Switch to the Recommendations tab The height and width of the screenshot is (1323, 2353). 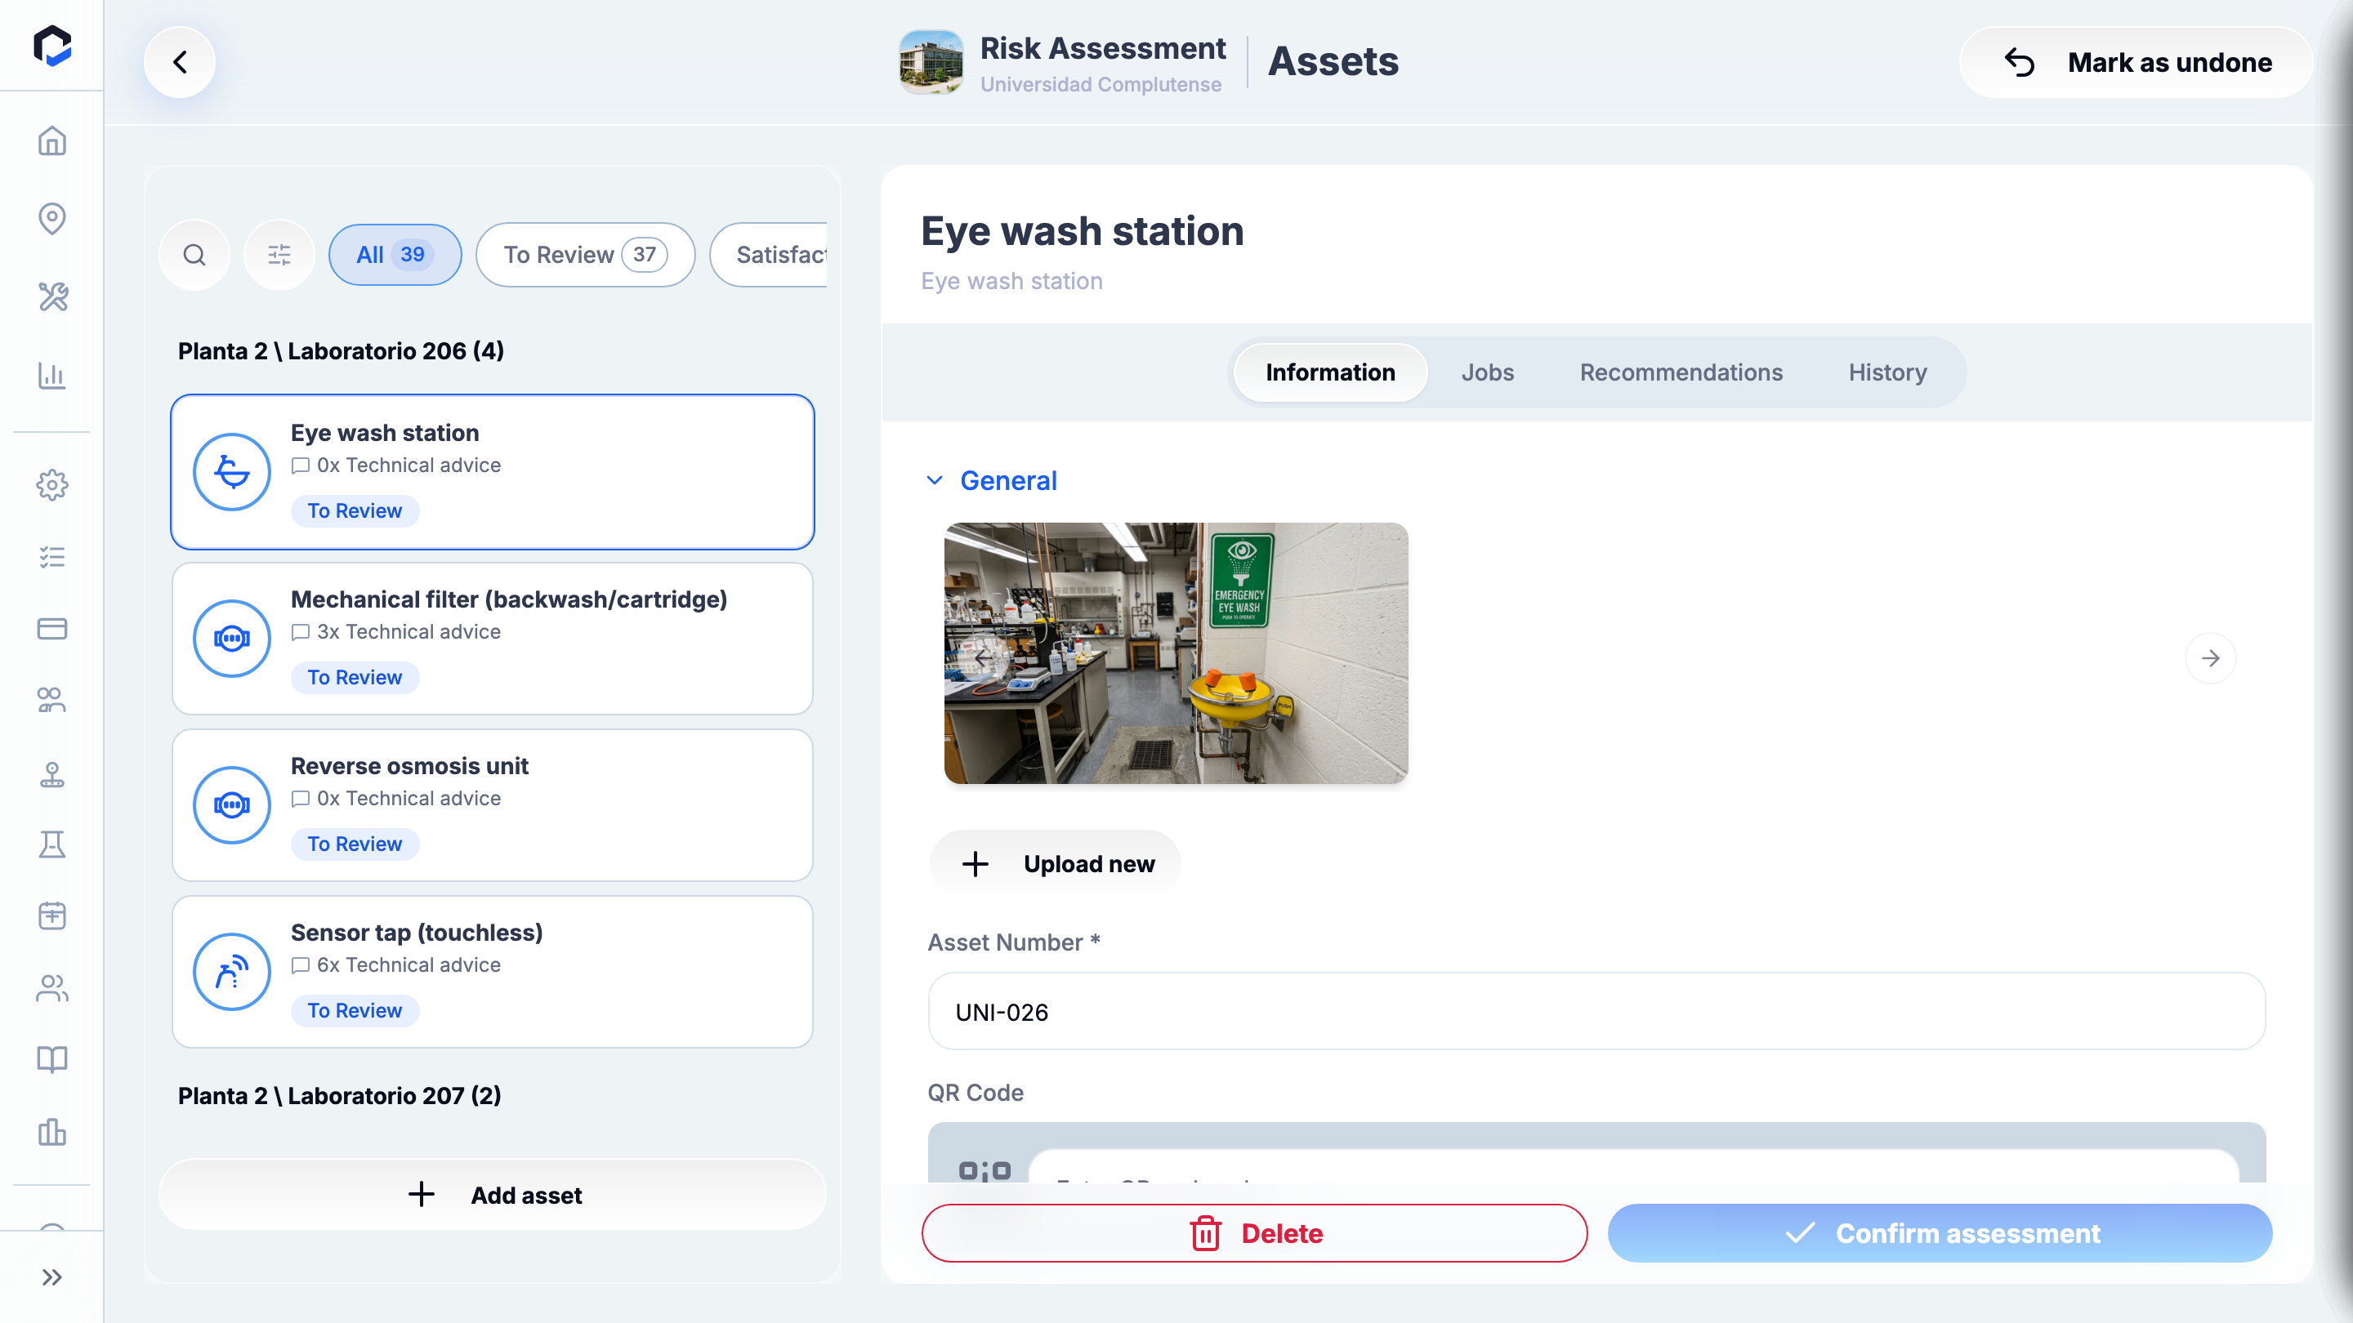click(1681, 372)
